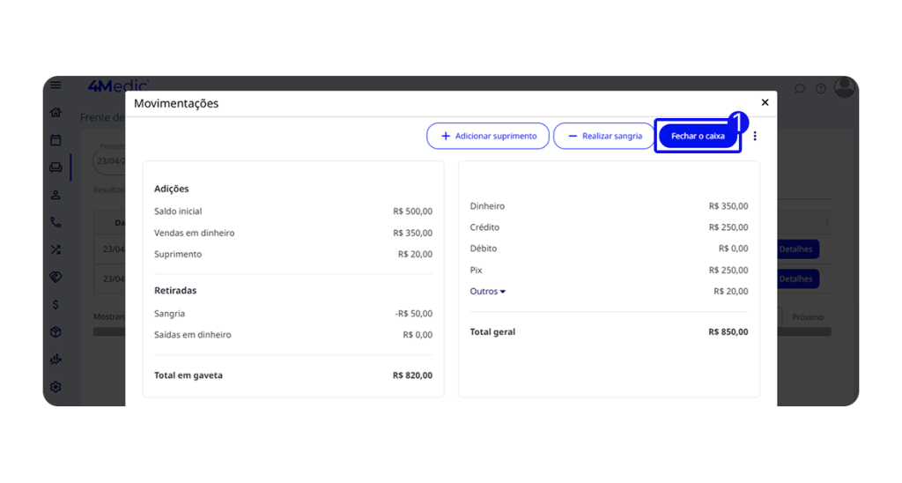
Task: Expand the Outros payment breakdown
Action: (x=487, y=291)
